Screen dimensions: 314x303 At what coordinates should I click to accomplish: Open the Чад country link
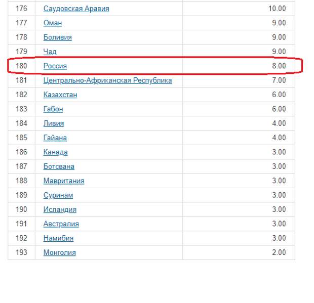click(50, 52)
